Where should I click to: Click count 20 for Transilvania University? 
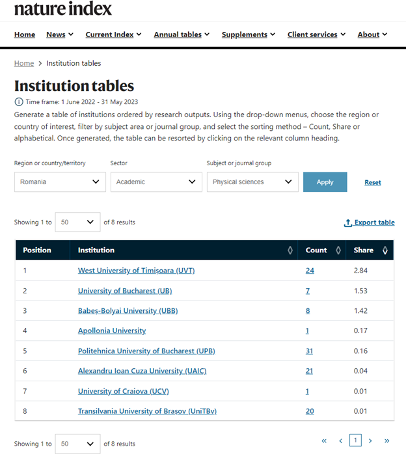coord(310,411)
